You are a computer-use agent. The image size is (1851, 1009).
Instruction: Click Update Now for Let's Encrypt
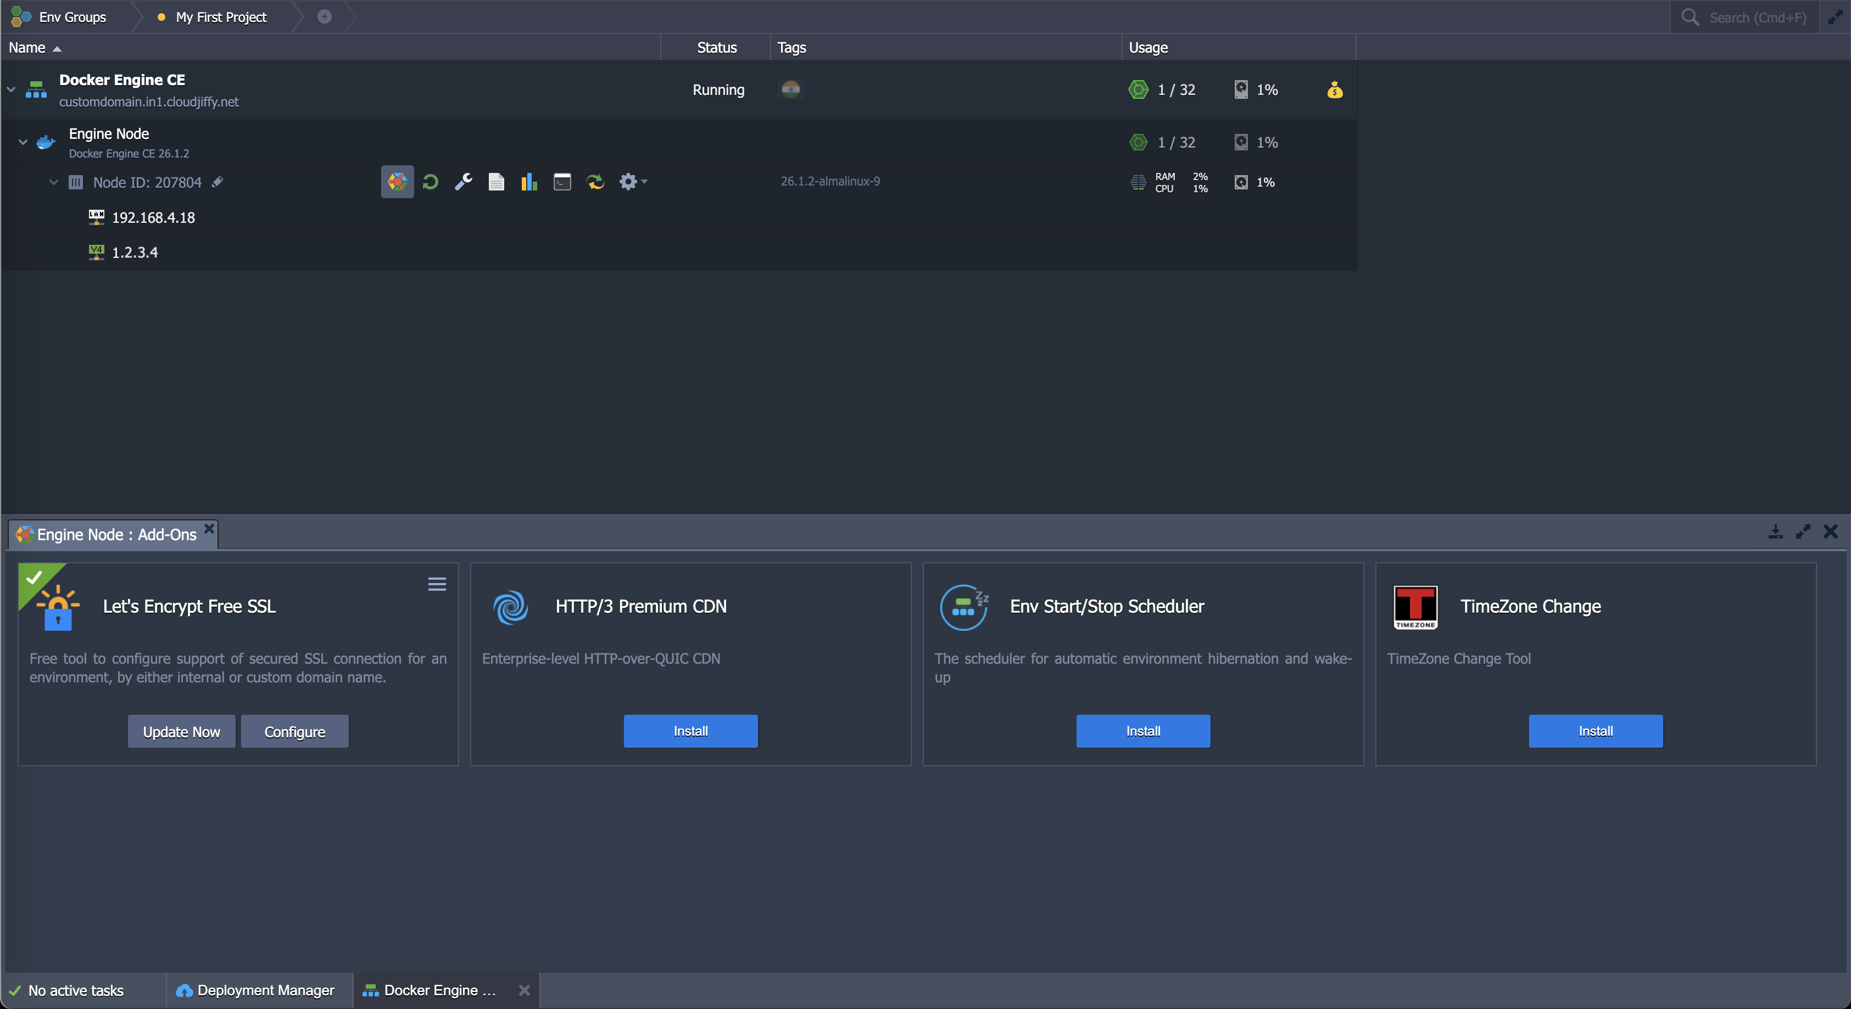point(181,731)
